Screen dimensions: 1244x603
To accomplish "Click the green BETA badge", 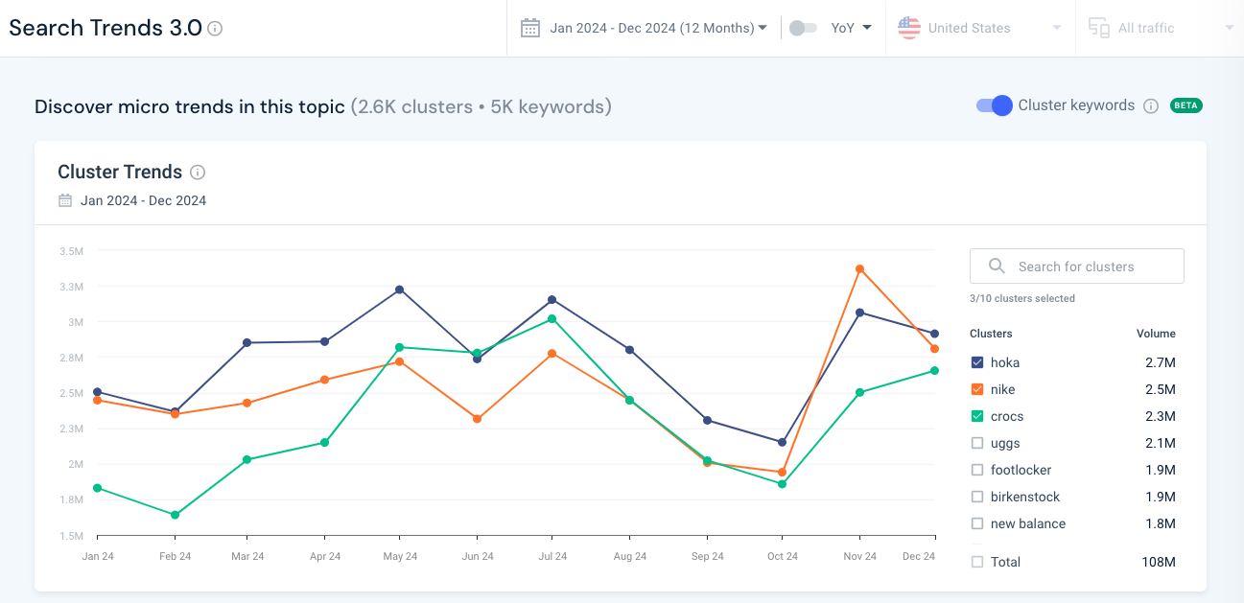I will tap(1185, 105).
